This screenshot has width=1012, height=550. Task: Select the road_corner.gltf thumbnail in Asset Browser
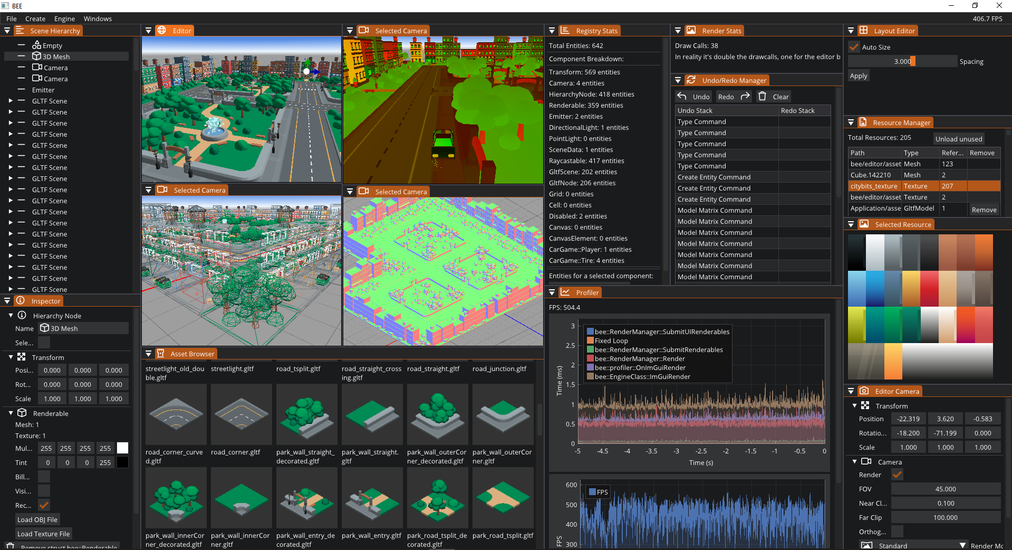[x=241, y=415]
